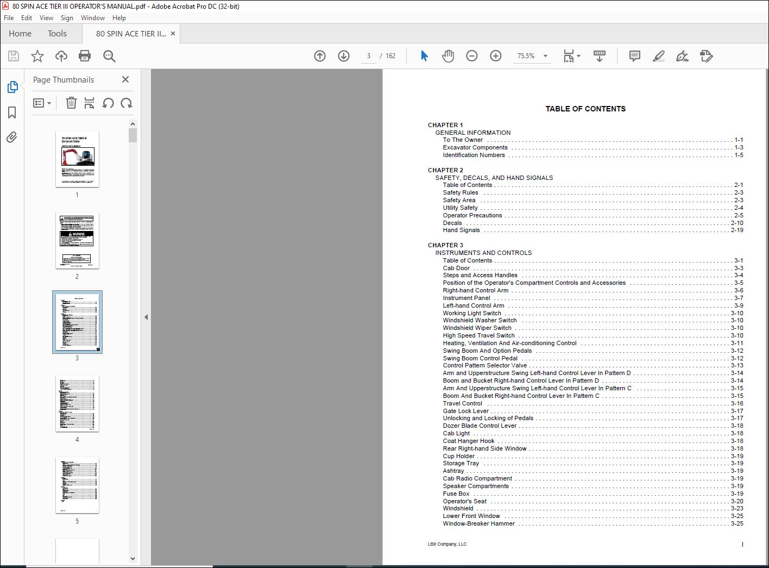
Task: Rotate page clockwise in thumbnails panel
Action: [127, 103]
